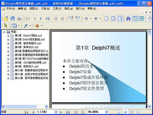This screenshot has height=115, width=153.
Task: Select continuous page layout in status bar
Action: 125,112
